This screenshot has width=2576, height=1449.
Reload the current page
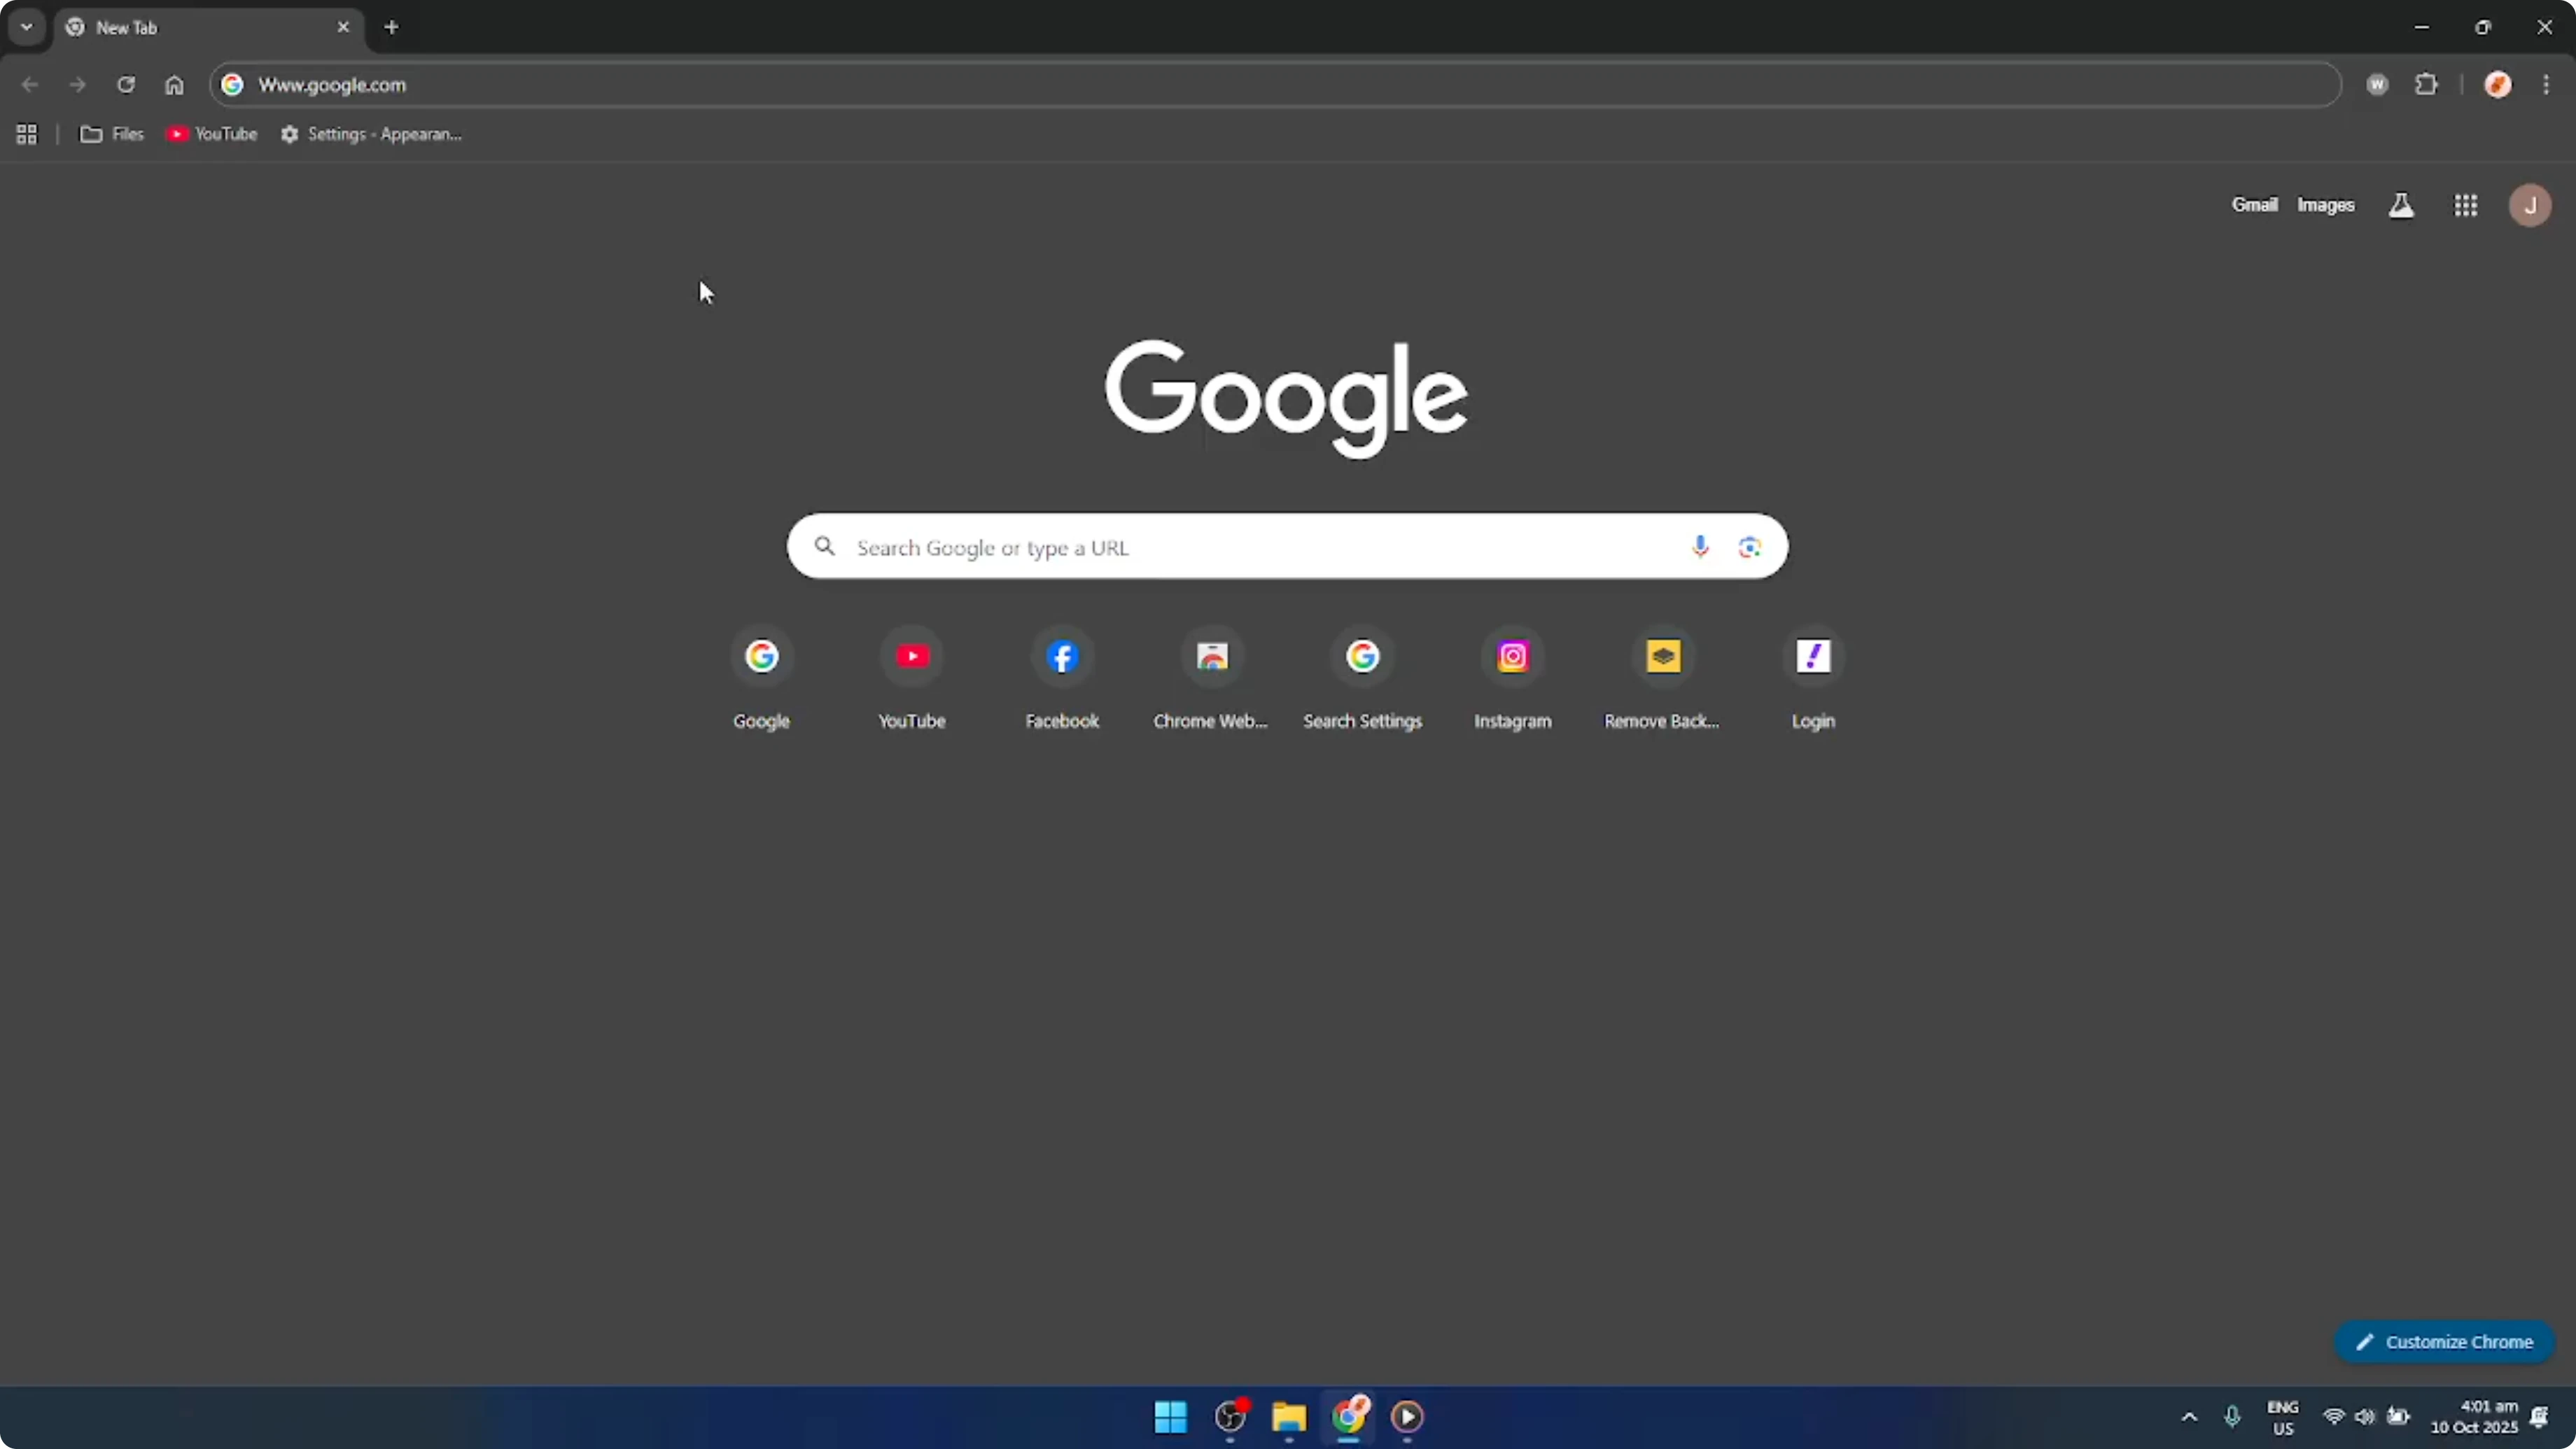click(126, 85)
